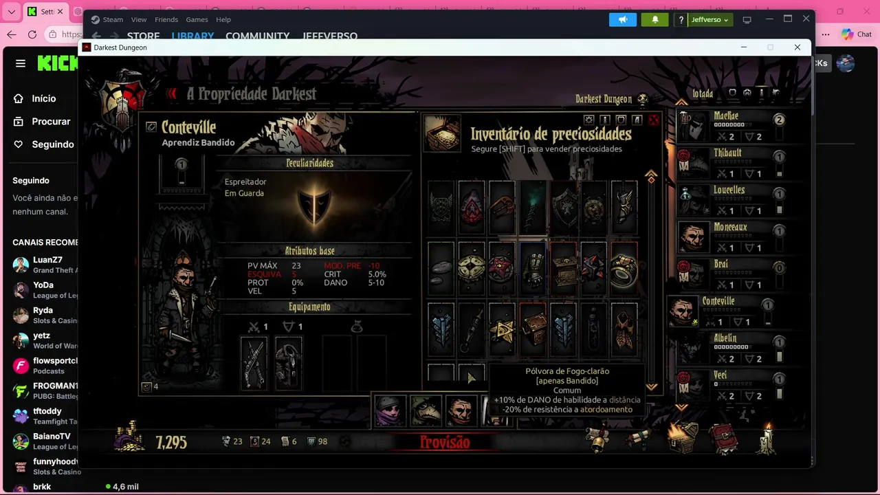Toggle the rightmost roster sort icon
The height and width of the screenshot is (495, 880).
(776, 93)
